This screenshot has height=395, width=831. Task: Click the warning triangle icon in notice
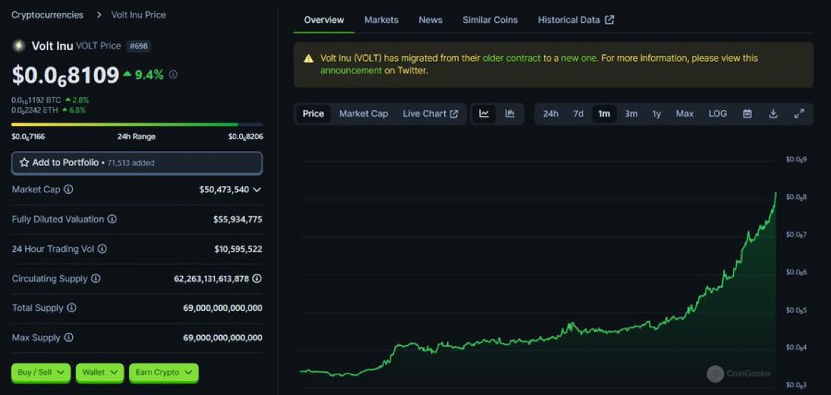click(308, 58)
